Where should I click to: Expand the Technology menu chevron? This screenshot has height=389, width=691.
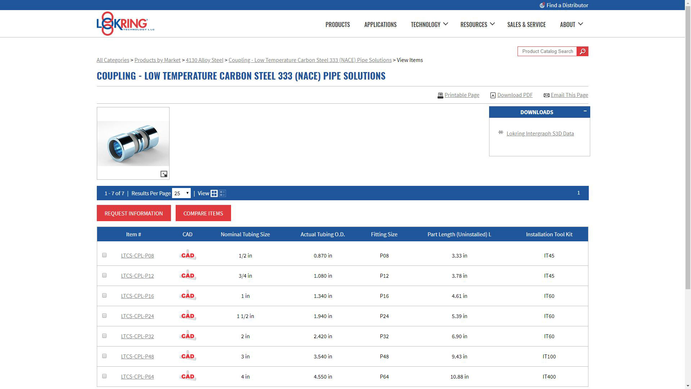(x=446, y=24)
